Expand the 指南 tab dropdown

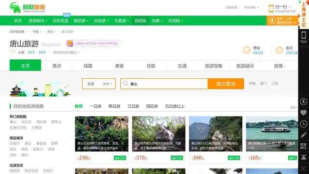tap(280, 66)
